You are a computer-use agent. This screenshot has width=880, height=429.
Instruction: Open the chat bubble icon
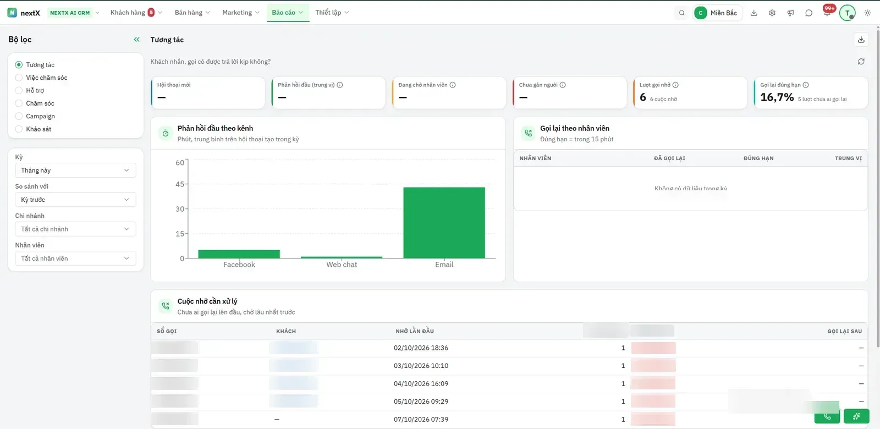click(809, 13)
